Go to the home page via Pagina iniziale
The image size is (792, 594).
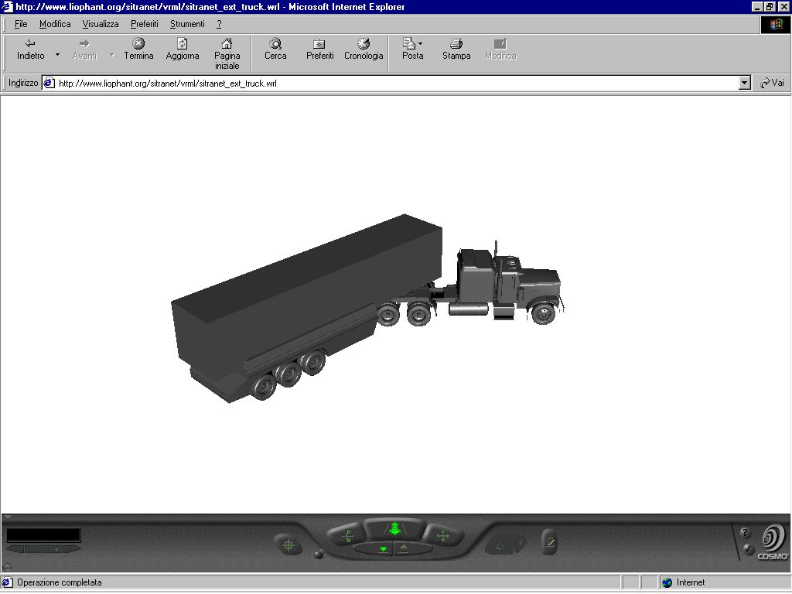tap(227, 53)
